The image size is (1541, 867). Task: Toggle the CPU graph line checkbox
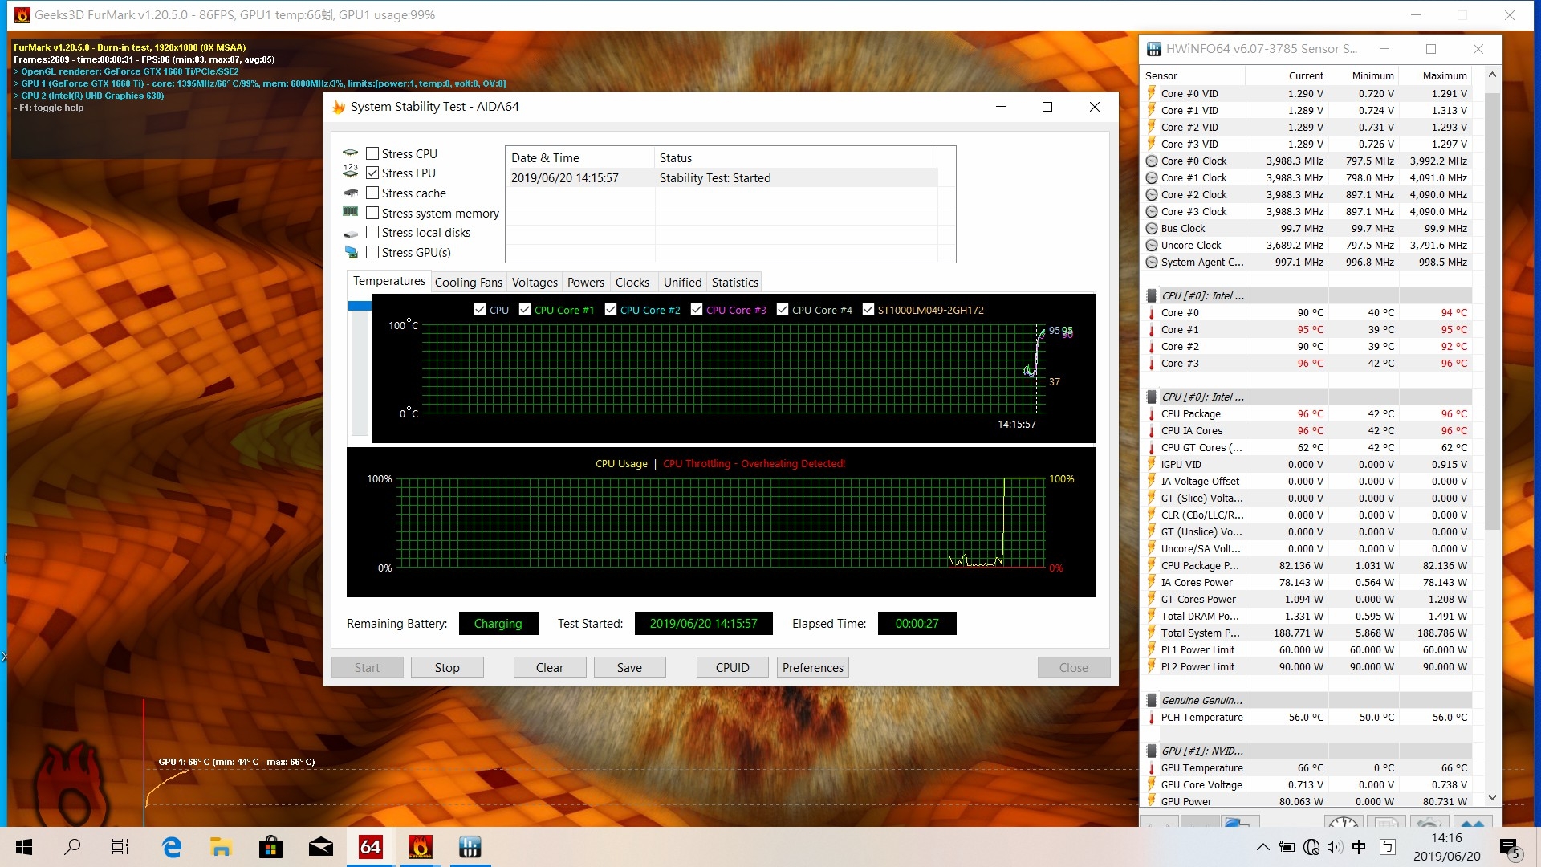click(480, 310)
